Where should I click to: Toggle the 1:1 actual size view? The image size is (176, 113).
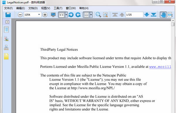tap(62, 15)
